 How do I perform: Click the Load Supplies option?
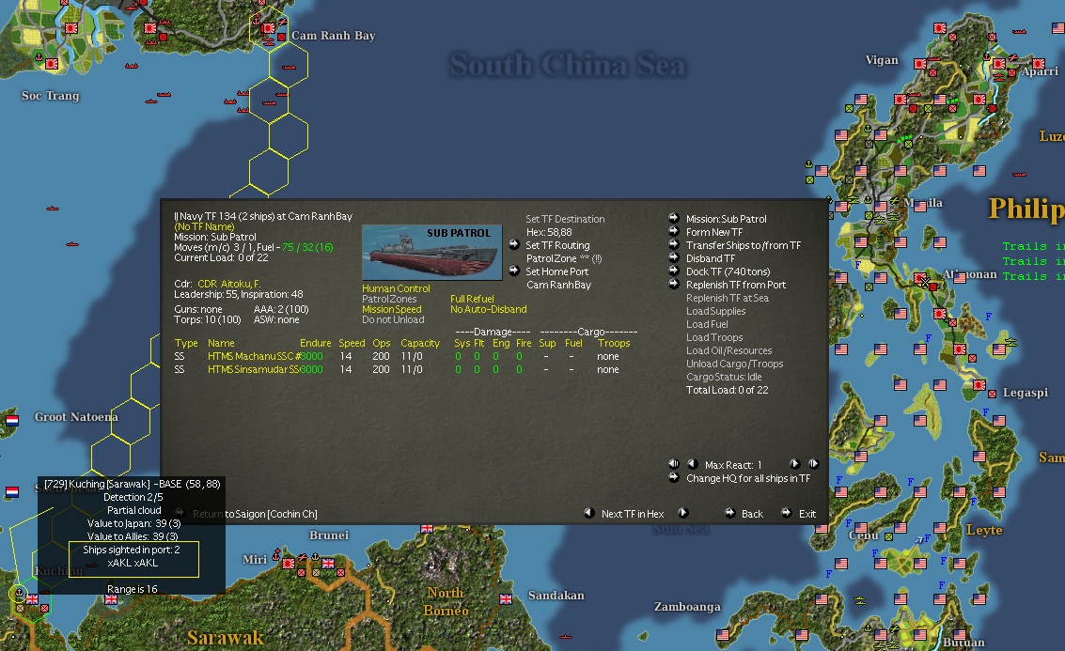[x=716, y=311]
